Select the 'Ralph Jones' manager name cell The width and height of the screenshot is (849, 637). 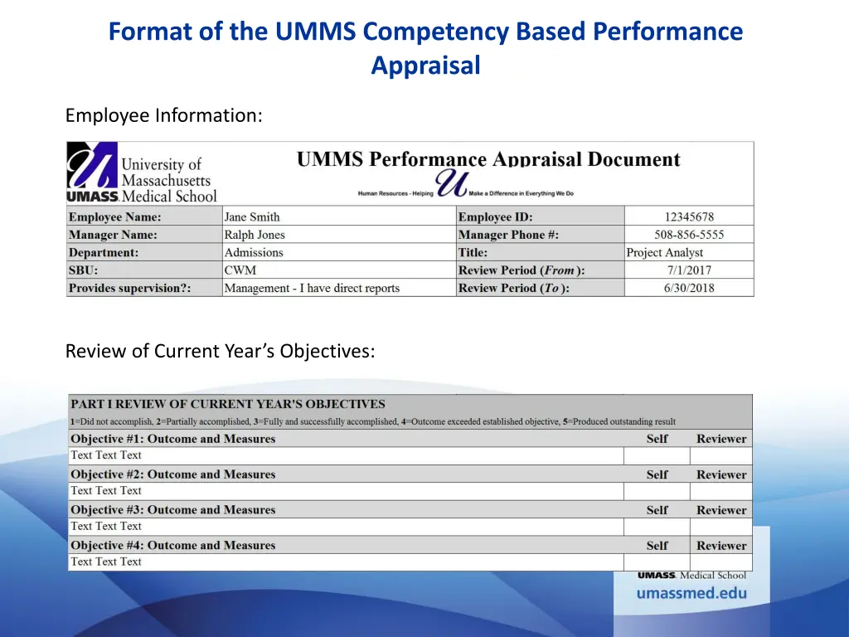tap(339, 235)
